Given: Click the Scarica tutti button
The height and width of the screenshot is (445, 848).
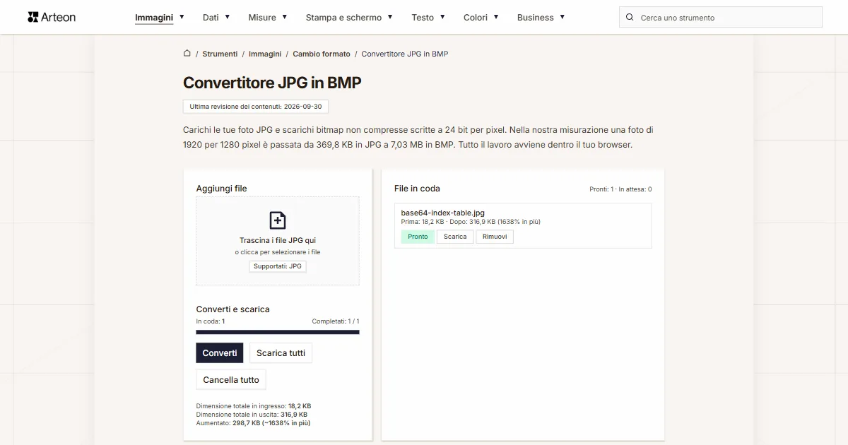Looking at the screenshot, I should [x=281, y=352].
